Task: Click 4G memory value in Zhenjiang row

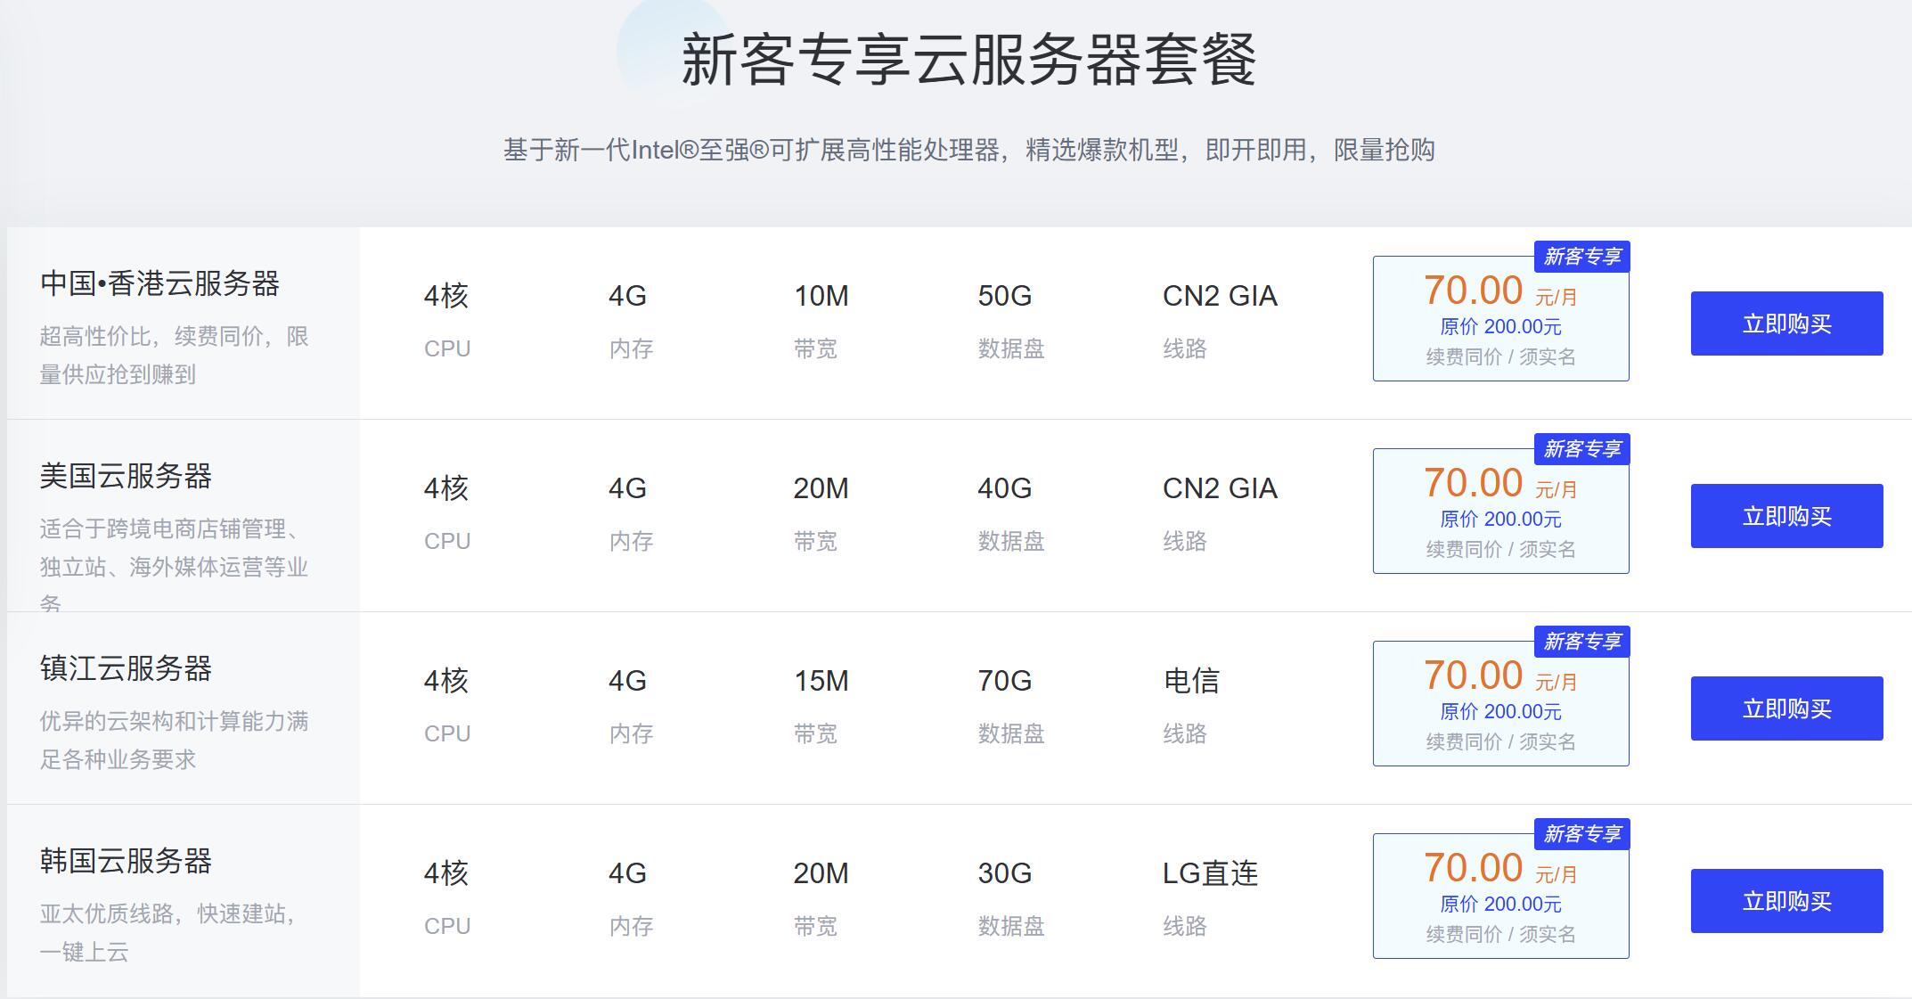Action: tap(627, 681)
